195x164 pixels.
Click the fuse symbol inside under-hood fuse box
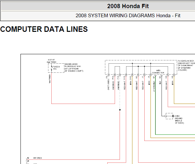tap(51, 68)
